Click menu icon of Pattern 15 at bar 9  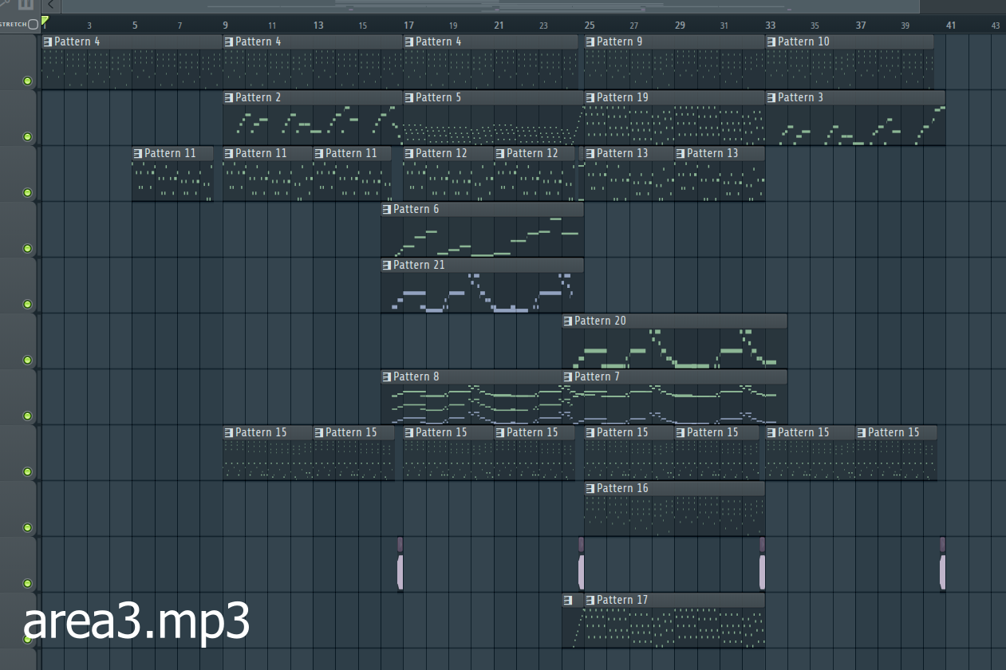click(x=229, y=432)
